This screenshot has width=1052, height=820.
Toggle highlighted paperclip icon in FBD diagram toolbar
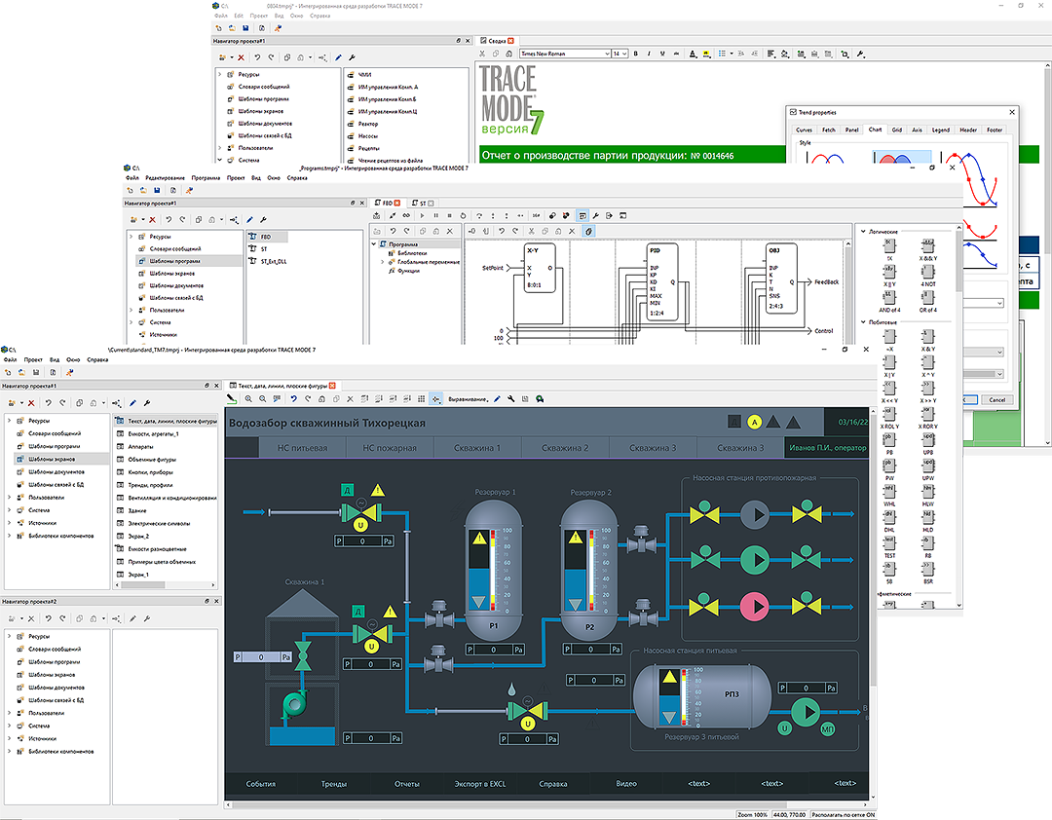tap(588, 231)
